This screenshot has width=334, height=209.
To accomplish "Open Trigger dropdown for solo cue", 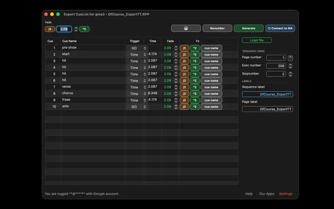I will 137,107.
